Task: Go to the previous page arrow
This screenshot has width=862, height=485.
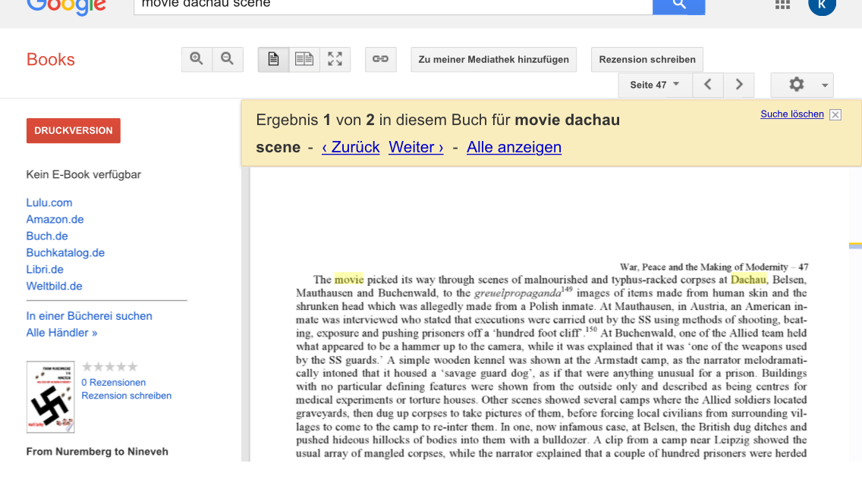Action: [x=707, y=85]
